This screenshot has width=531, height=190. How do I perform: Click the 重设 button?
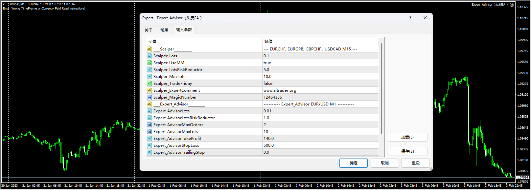click(415, 163)
